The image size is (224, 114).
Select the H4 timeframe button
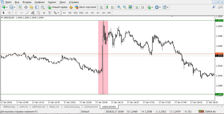click(92, 13)
